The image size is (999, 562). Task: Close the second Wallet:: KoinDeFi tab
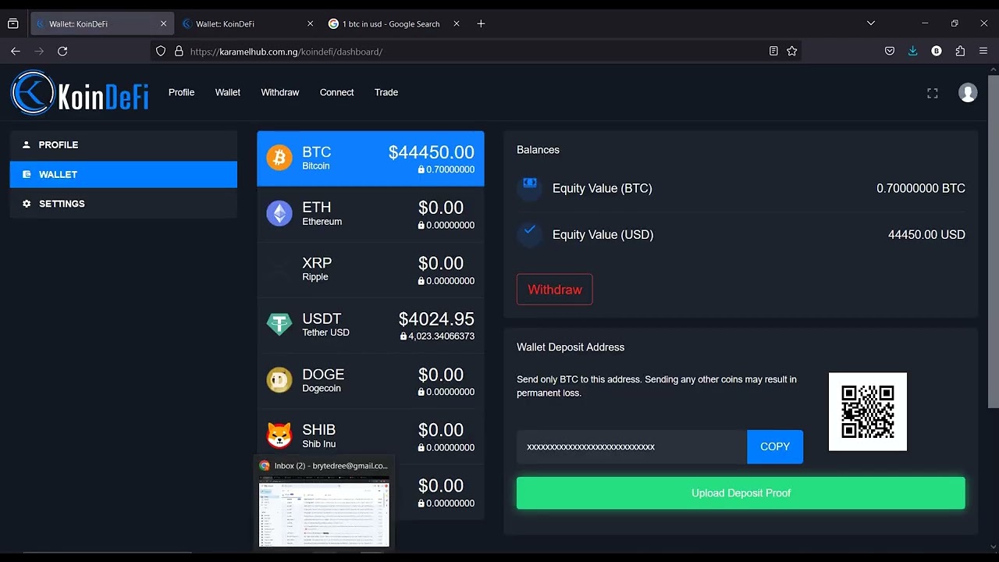(x=310, y=23)
